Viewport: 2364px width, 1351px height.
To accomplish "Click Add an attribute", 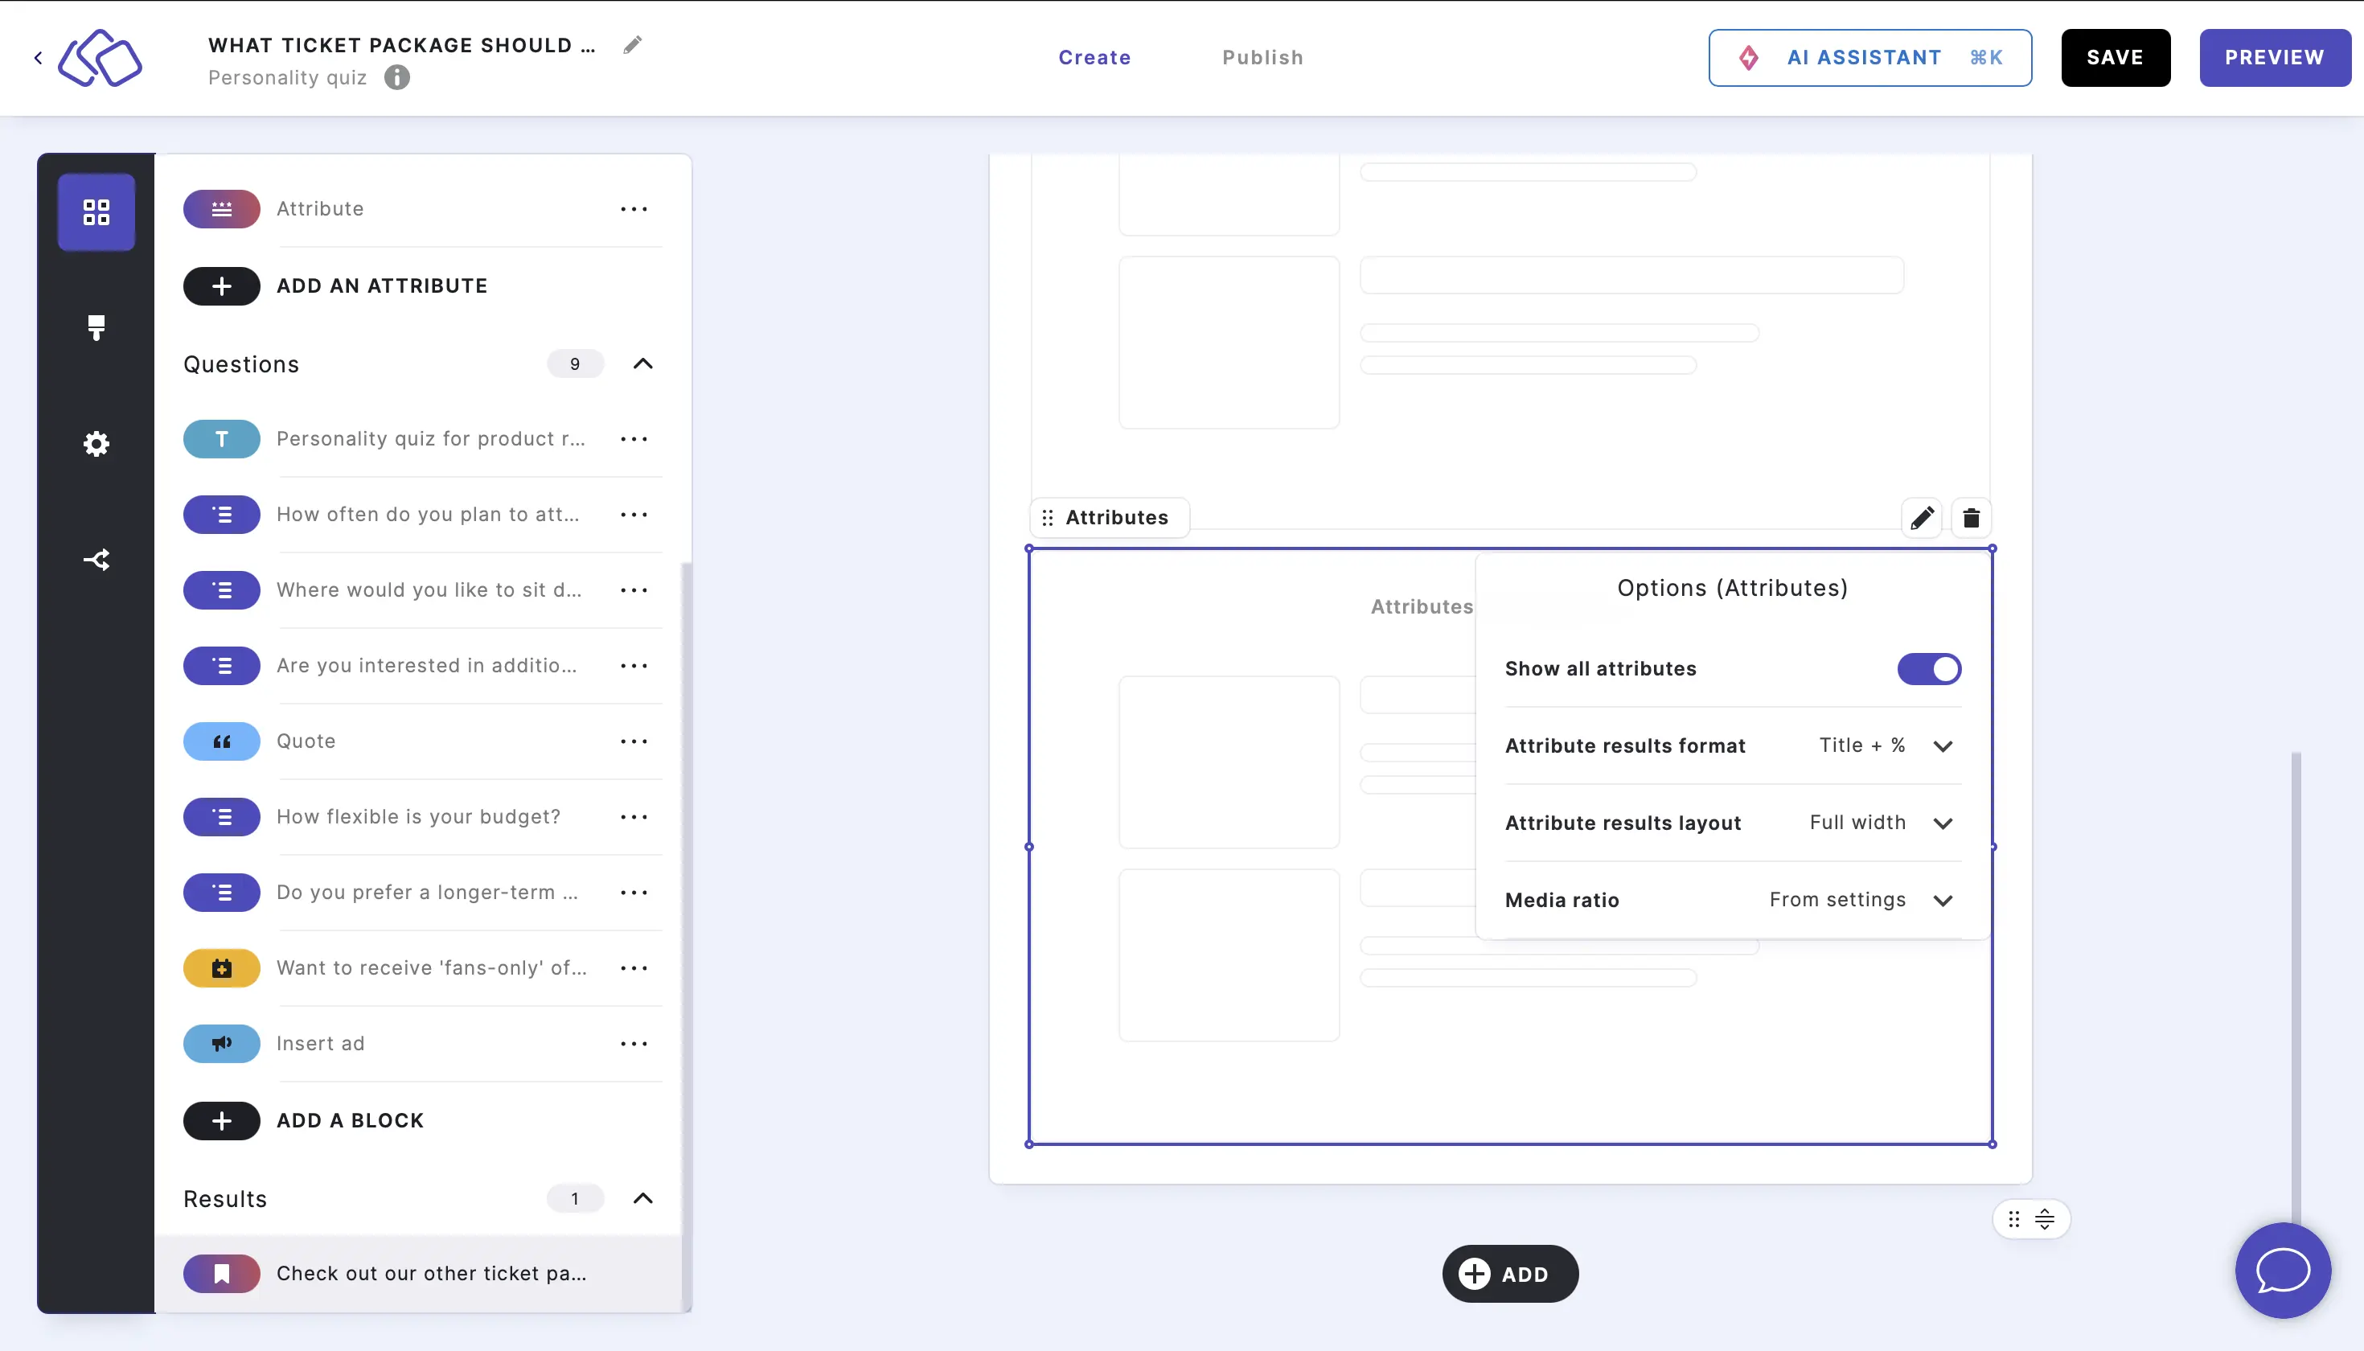I will click(x=336, y=285).
